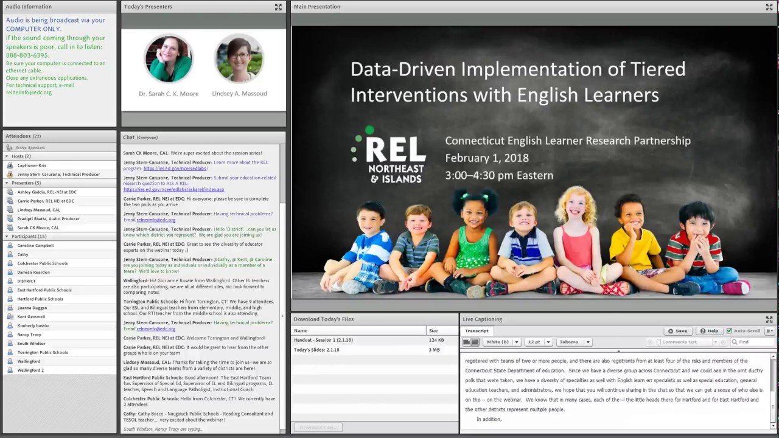Click presenter icon beside Pradipti Bhatta
The width and height of the screenshot is (779, 438).
coord(10,219)
